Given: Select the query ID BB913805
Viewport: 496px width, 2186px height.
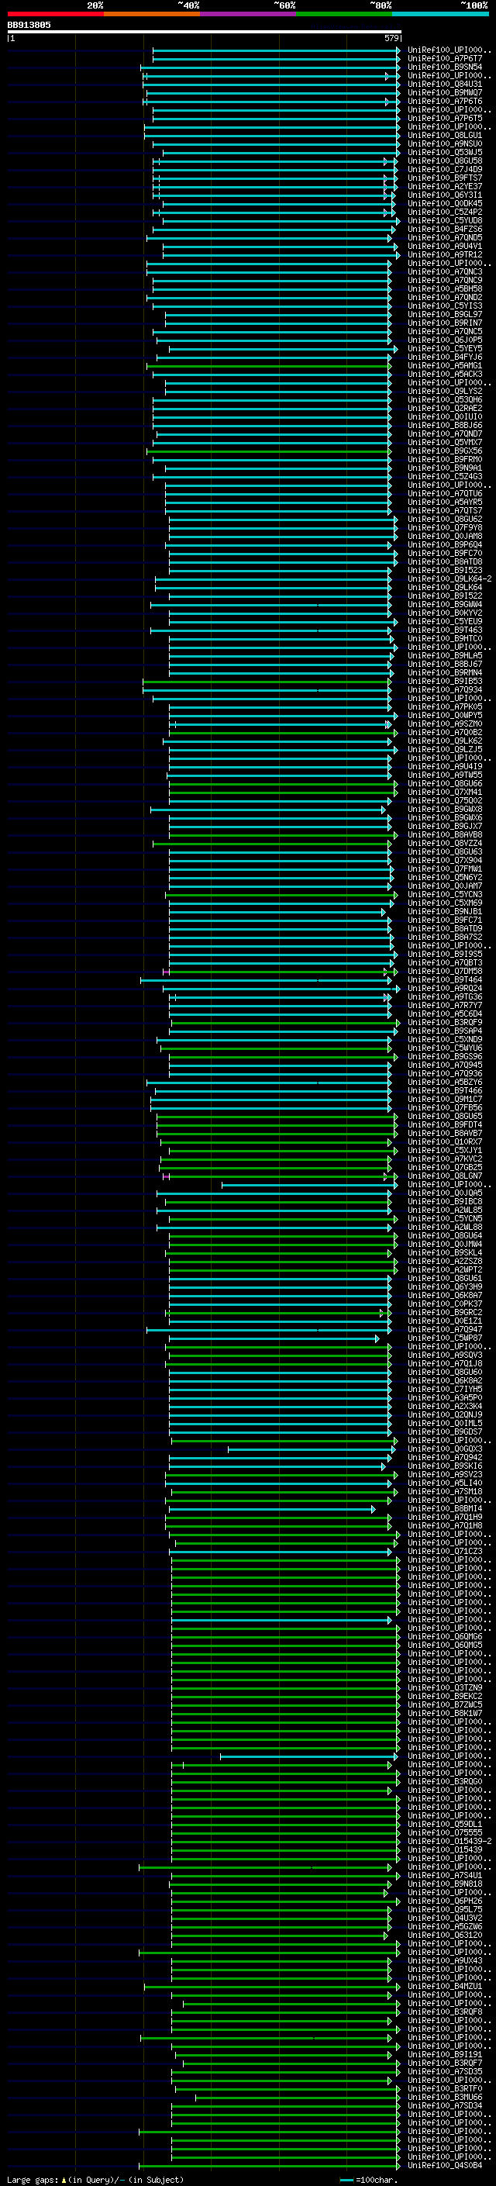Looking at the screenshot, I should 29,25.
